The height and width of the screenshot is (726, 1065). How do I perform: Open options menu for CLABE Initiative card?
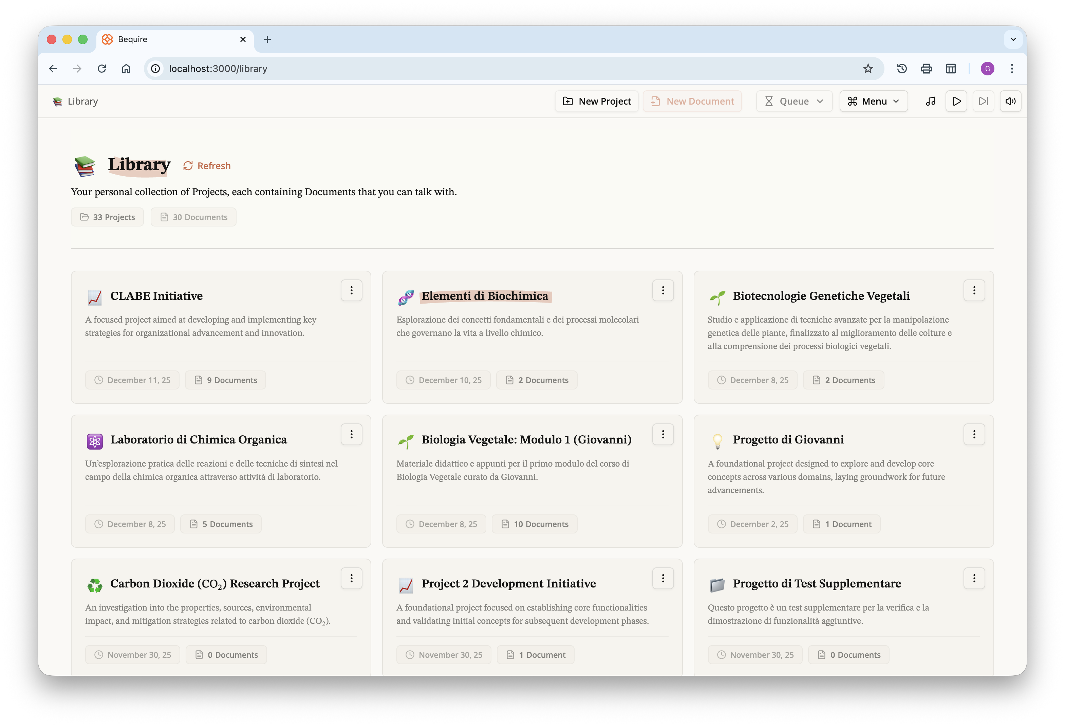point(352,290)
